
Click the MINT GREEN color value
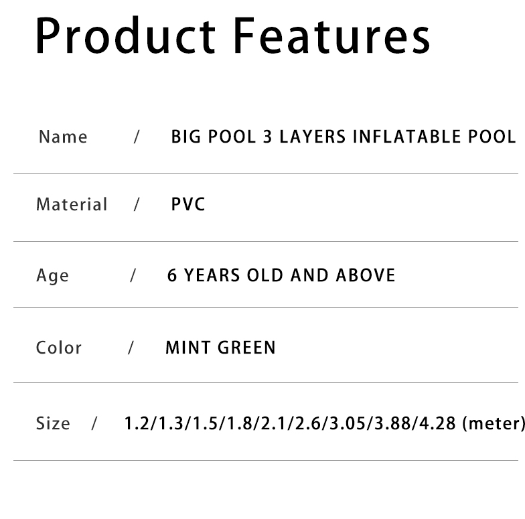point(221,348)
